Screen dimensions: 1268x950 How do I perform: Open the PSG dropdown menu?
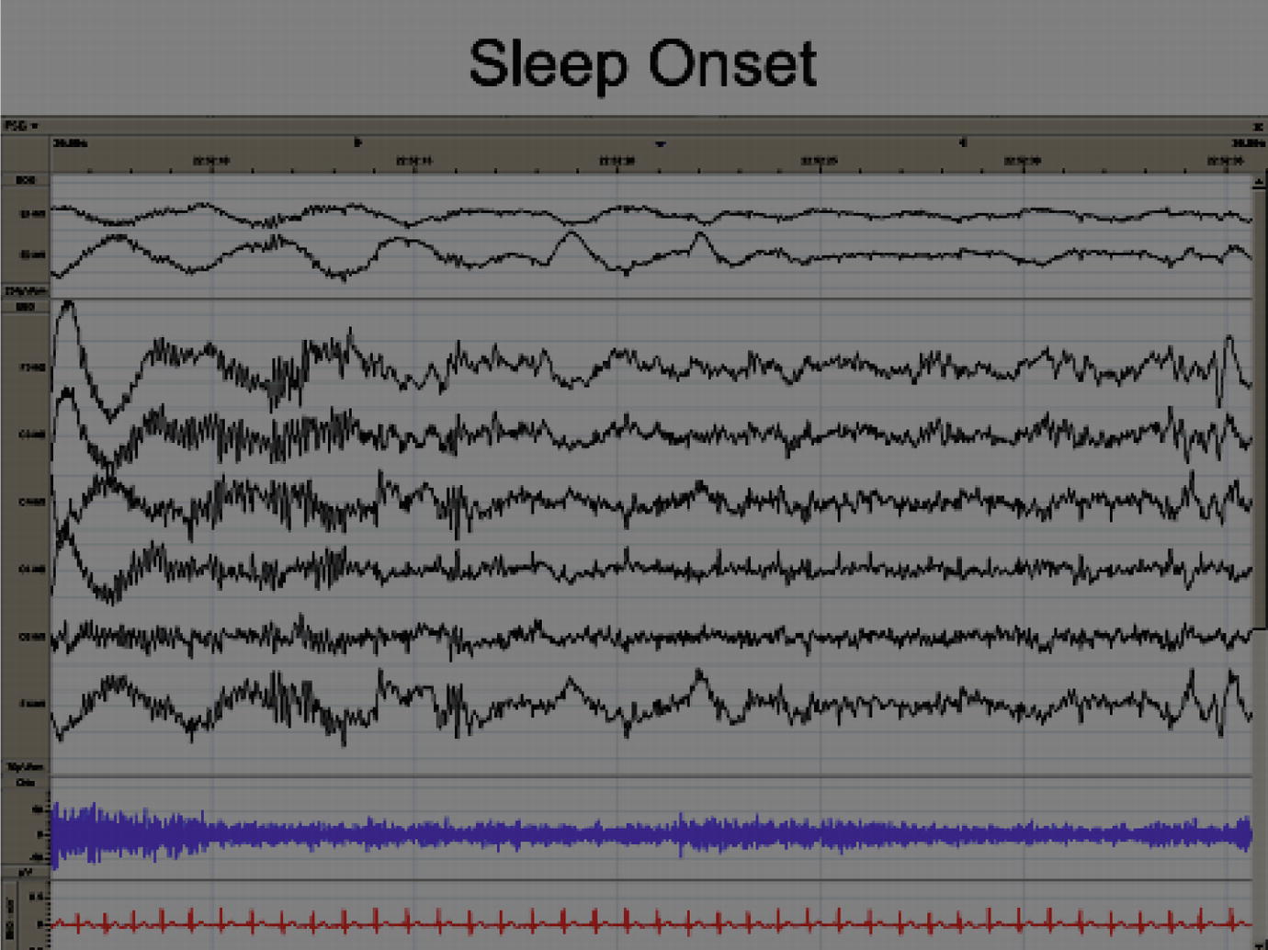click(21, 125)
